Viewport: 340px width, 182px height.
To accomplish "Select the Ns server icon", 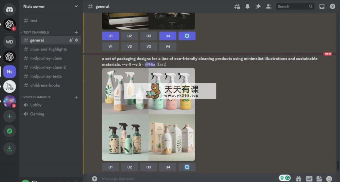I will [9, 72].
